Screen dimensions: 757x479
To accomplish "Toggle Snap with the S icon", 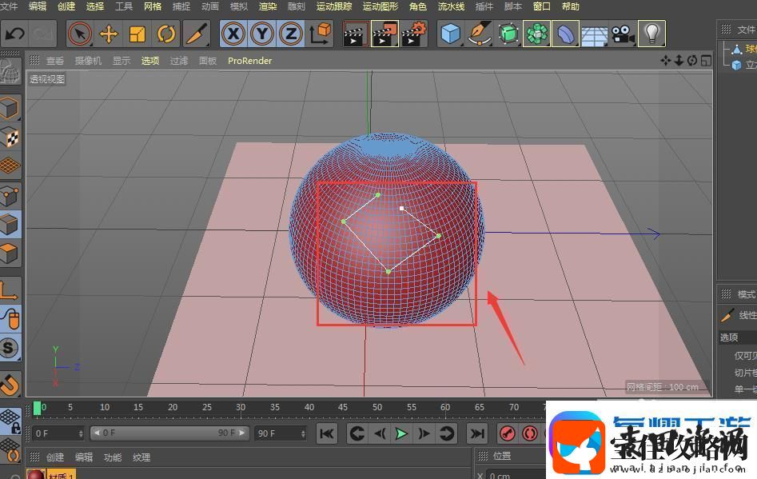I will (x=10, y=348).
